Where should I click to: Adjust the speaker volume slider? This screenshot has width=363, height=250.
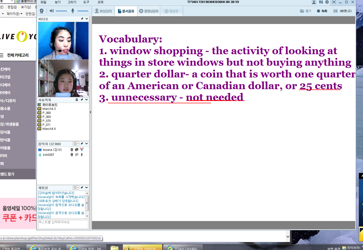click(62, 11)
